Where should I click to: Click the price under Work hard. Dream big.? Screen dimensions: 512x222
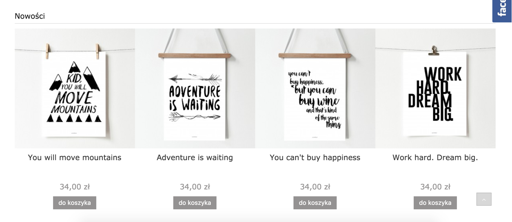point(435,187)
